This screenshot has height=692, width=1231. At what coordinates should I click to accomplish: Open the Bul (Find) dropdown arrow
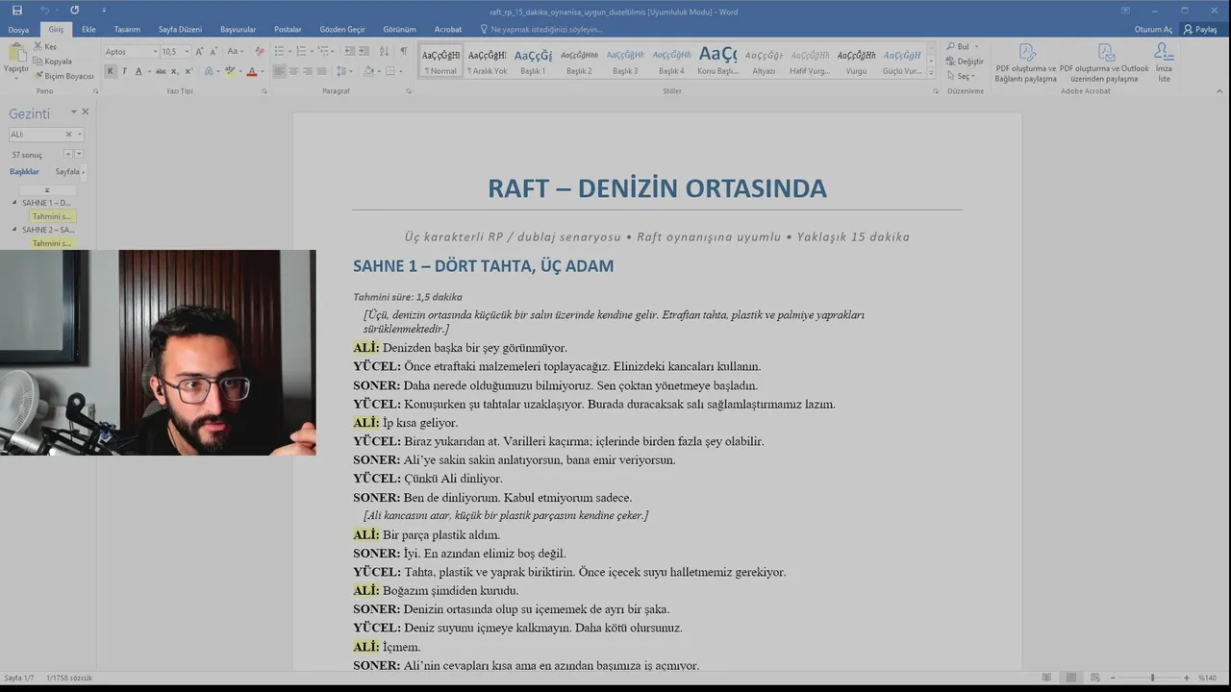976,46
